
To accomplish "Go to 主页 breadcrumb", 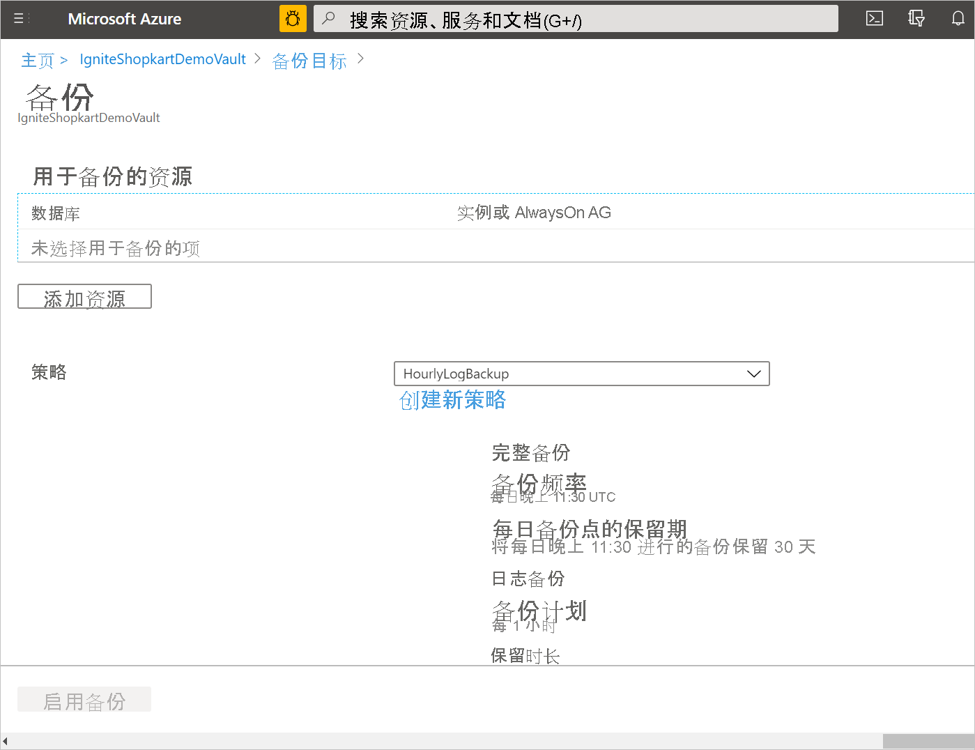I will coord(38,61).
